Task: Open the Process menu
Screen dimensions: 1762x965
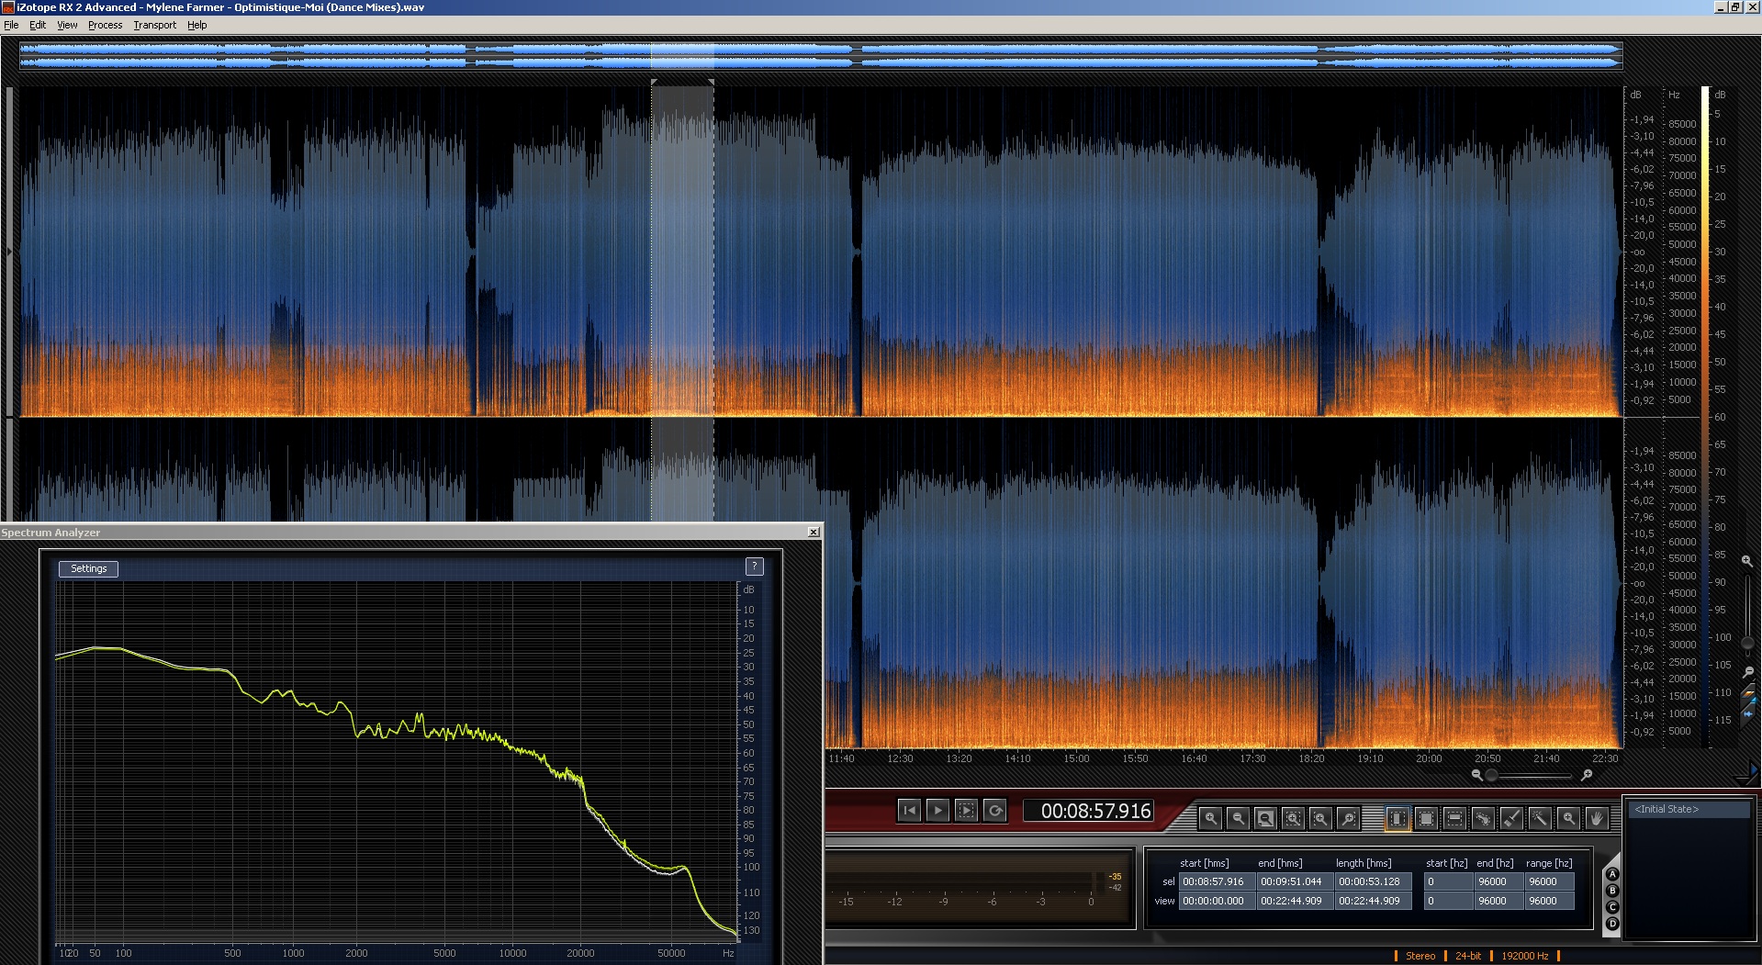Action: (105, 25)
